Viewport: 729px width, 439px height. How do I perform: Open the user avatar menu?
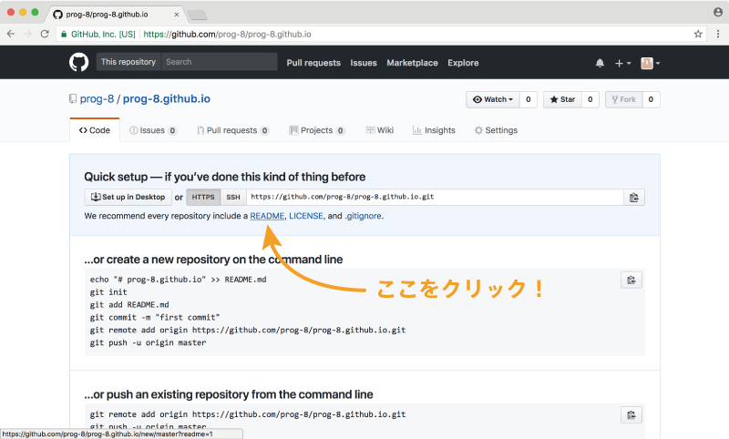tap(650, 63)
